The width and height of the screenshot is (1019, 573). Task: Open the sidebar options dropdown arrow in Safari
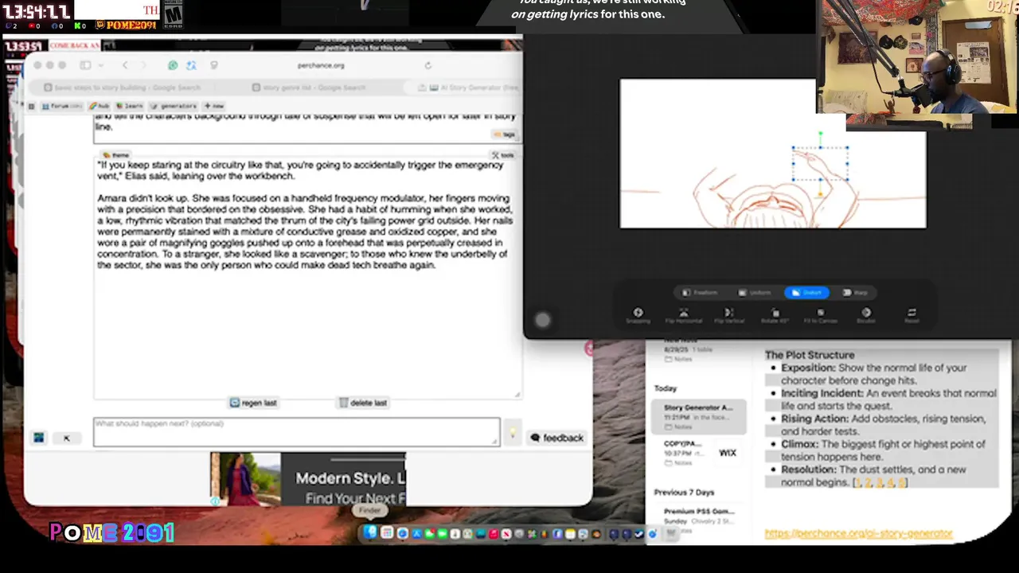tap(100, 65)
